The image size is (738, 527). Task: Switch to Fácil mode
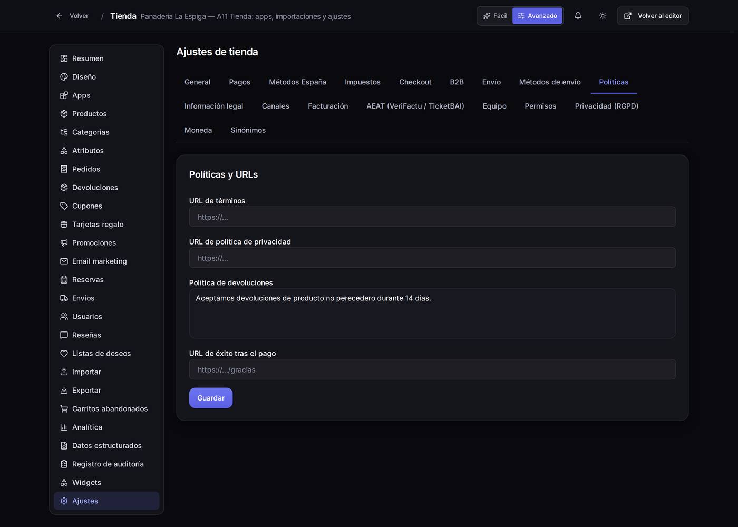pyautogui.click(x=496, y=16)
